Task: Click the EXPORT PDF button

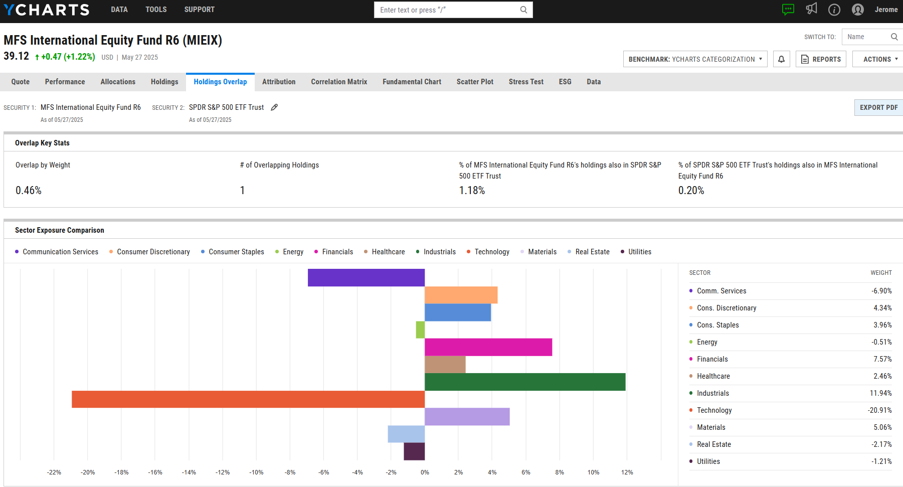Action: point(878,107)
